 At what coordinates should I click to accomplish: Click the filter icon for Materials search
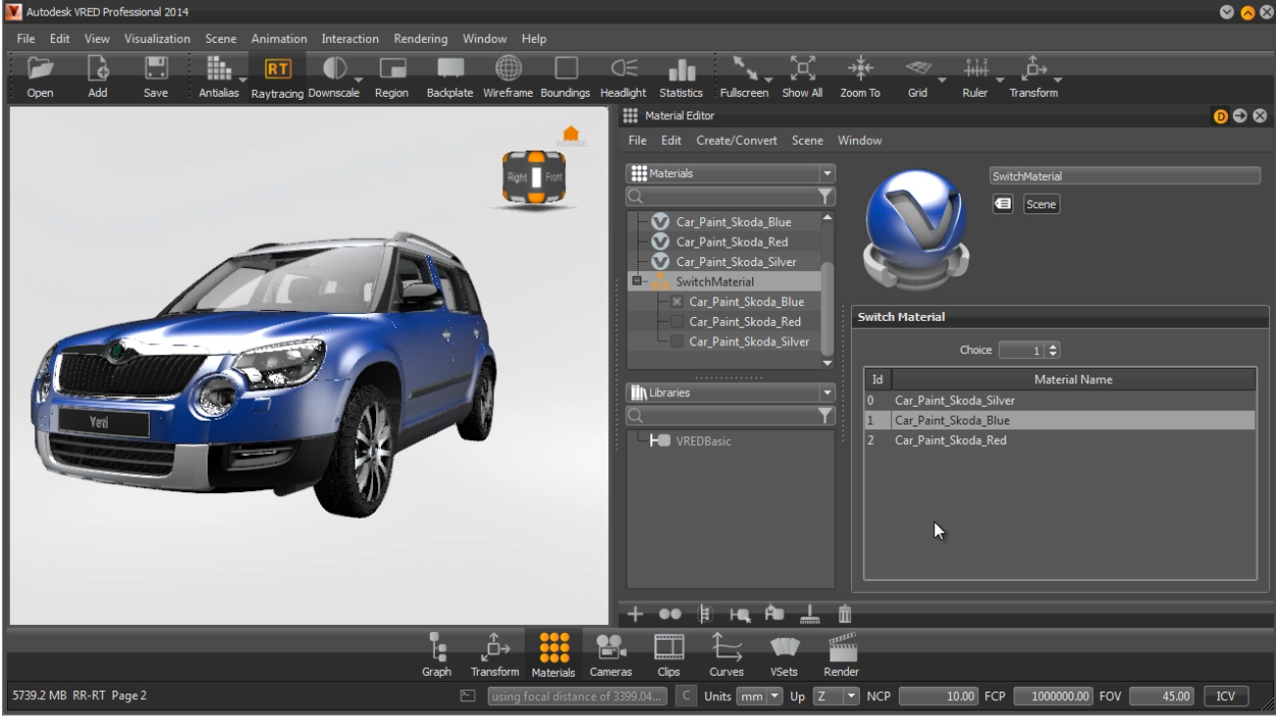[827, 196]
